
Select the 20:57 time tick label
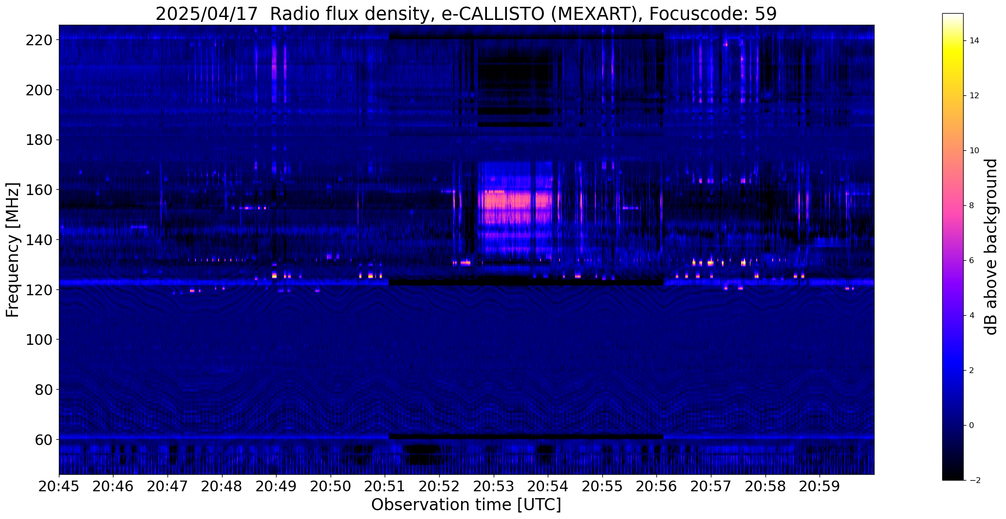click(x=711, y=486)
